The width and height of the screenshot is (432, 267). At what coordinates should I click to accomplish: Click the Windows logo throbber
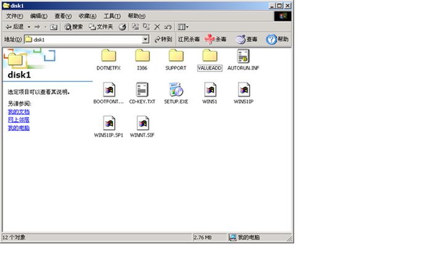[x=283, y=16]
